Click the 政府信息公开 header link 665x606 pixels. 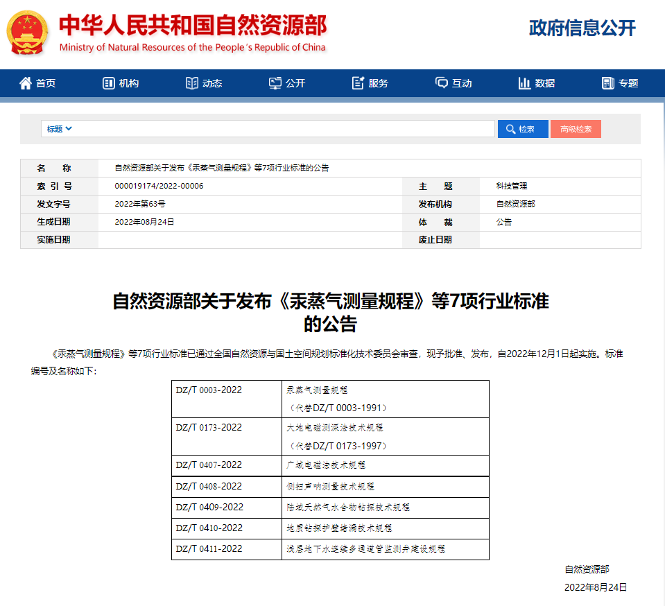(x=582, y=28)
